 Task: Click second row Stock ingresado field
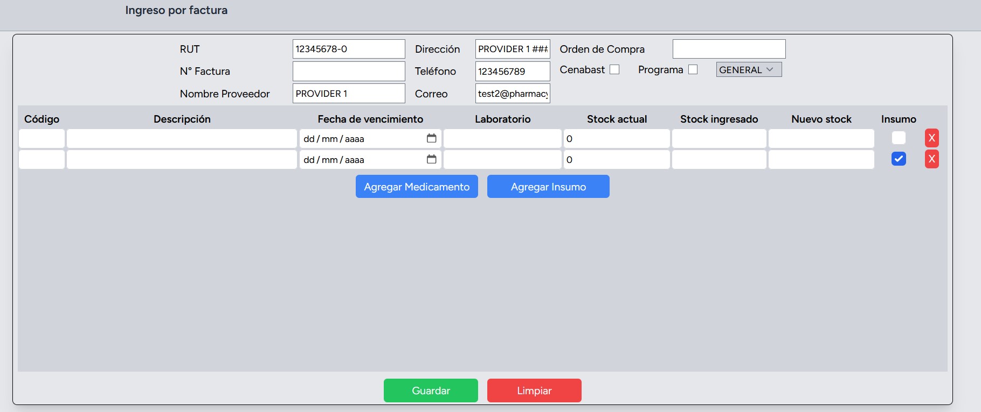[x=719, y=159]
